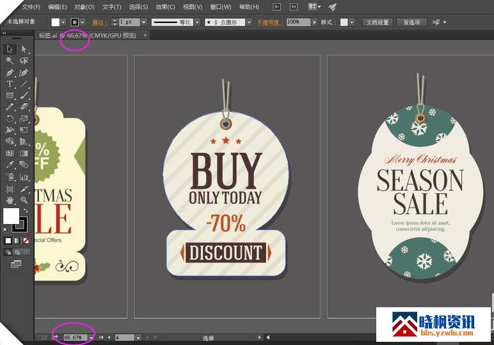The height and width of the screenshot is (345, 494).
Task: Open the 帮助(H) menu
Action: [249, 7]
